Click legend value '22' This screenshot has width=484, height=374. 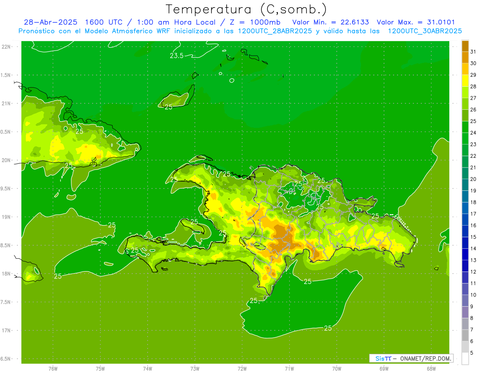click(473, 156)
